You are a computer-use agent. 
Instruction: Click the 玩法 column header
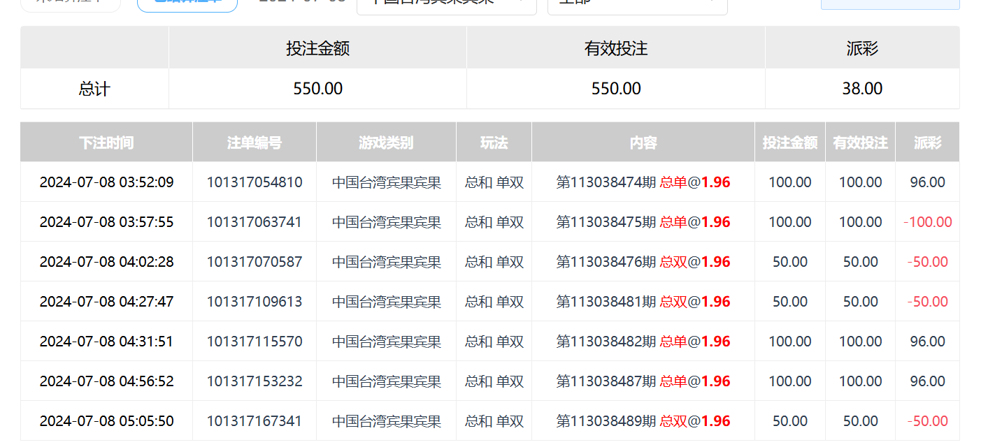coord(494,142)
